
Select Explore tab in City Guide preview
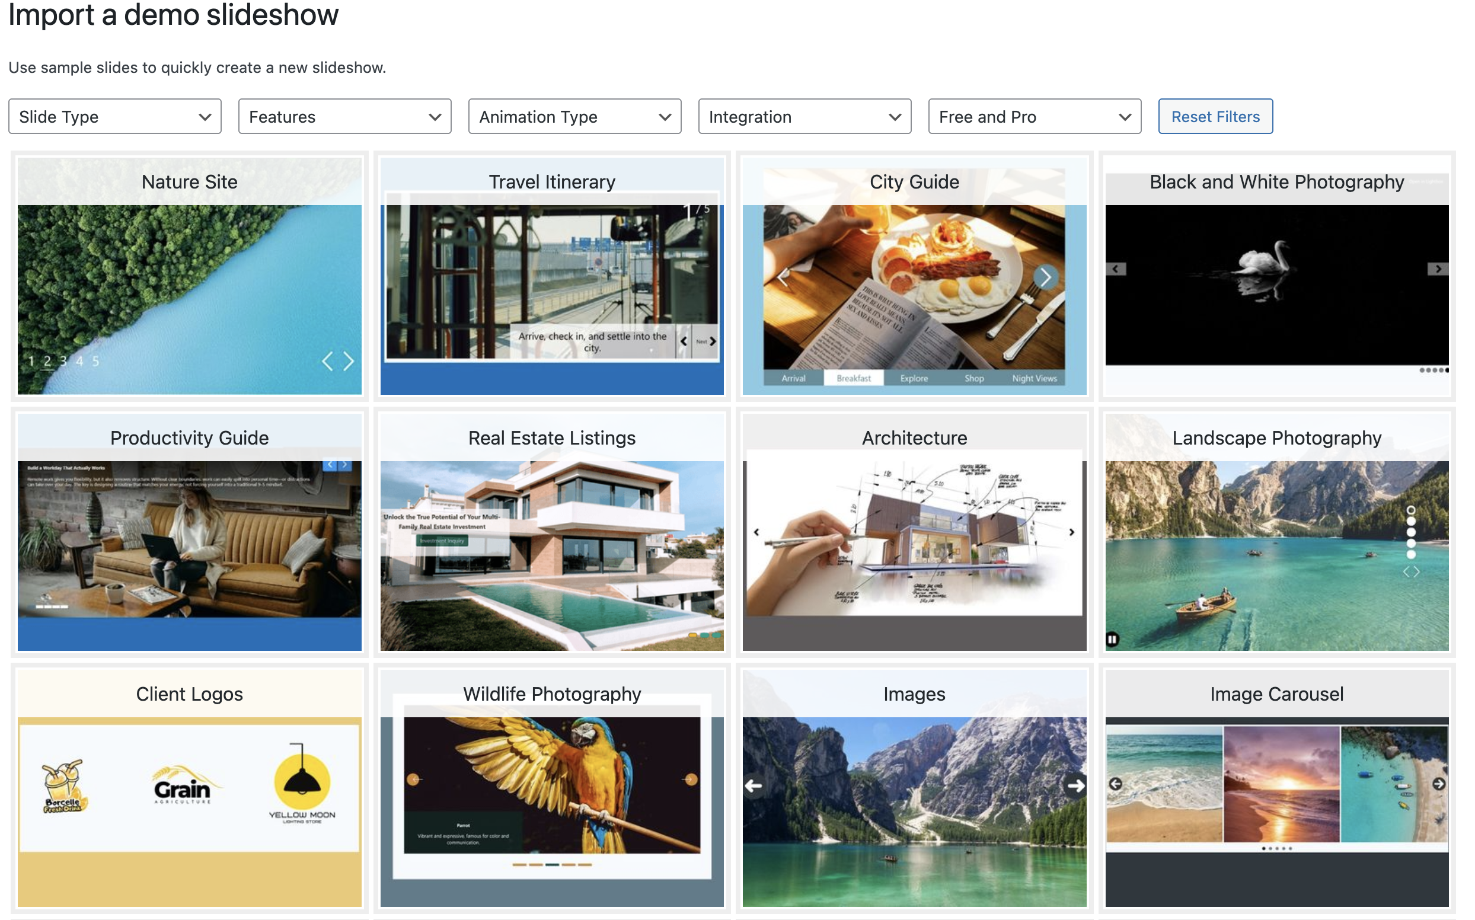coord(914,378)
